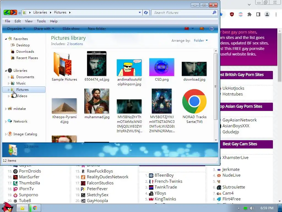Image resolution: width=282 pixels, height=212 pixels.
Task: Select the Kheops-Pyramid.jpg thumbnail
Action: [x=64, y=106]
